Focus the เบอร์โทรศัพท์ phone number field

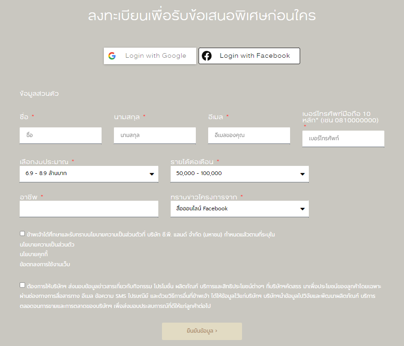coord(343,139)
